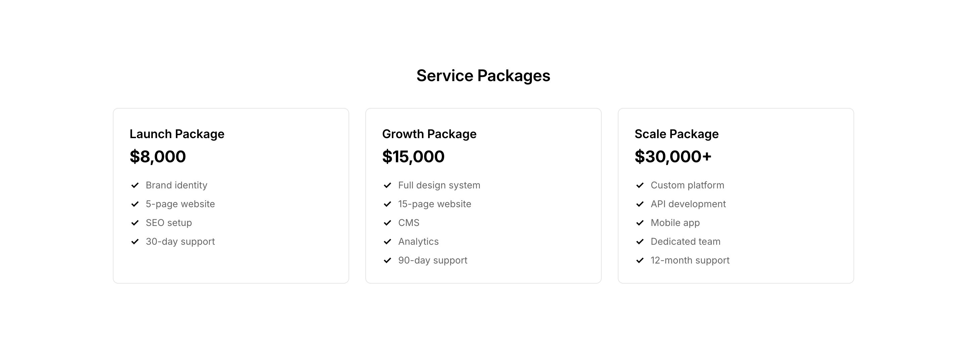Click the checkmark beside 30-day support
Screen dimensions: 967x348
click(135, 241)
